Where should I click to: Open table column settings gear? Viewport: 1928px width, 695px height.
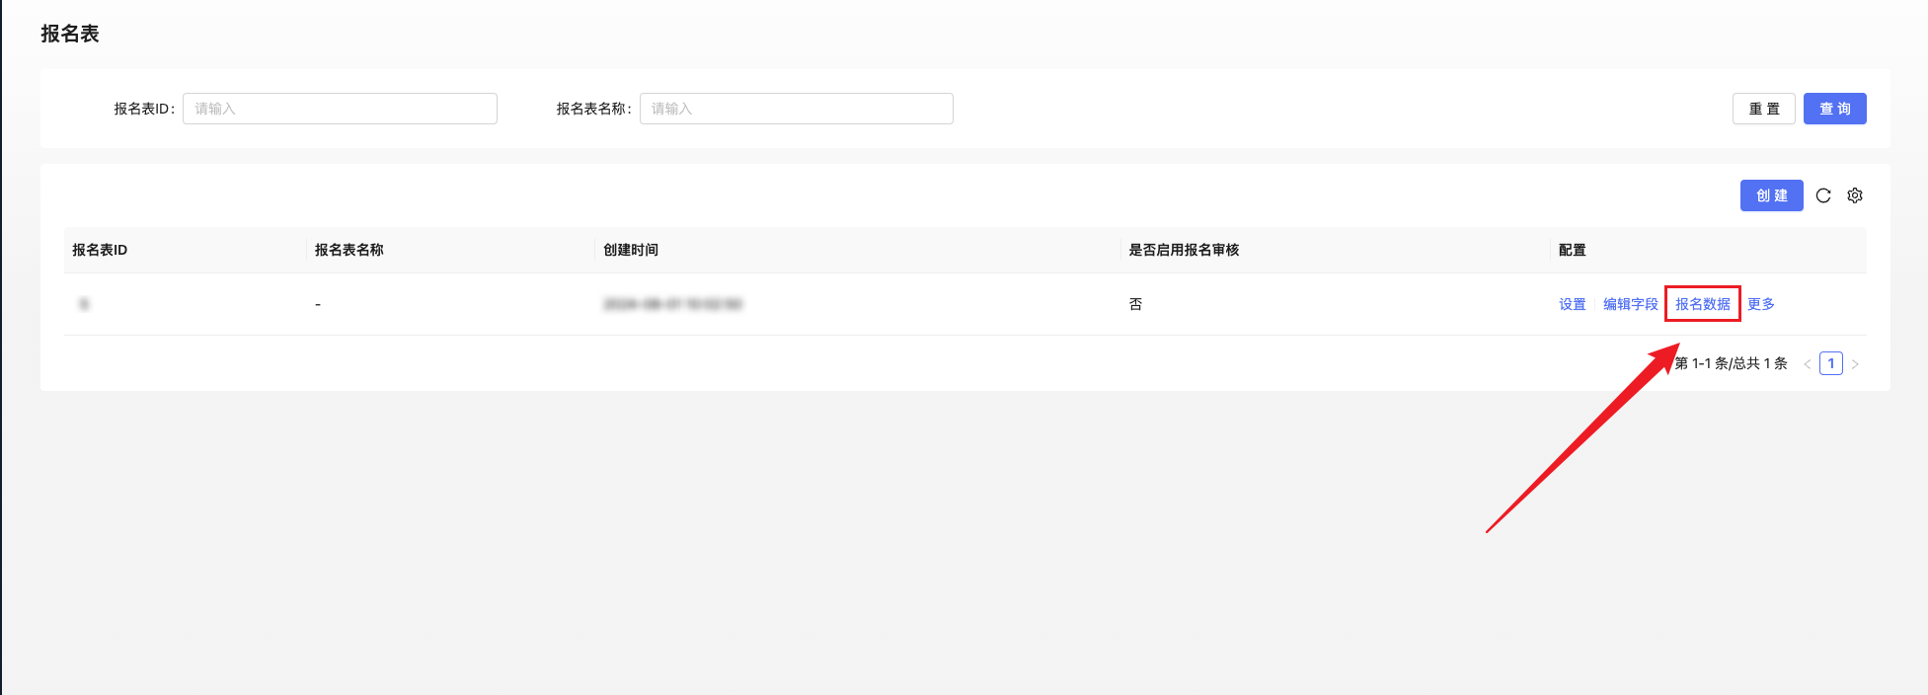[1855, 195]
